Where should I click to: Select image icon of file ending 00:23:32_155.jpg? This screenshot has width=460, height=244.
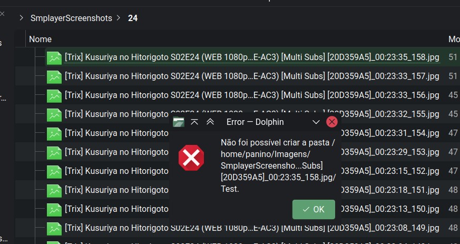(x=54, y=115)
